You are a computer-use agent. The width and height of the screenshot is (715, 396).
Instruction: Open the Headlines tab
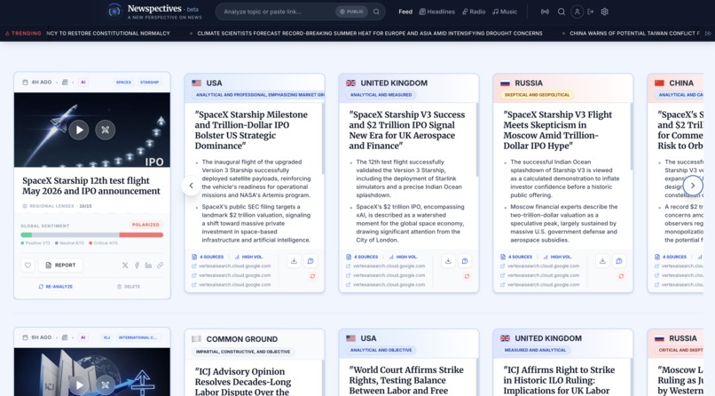[436, 12]
